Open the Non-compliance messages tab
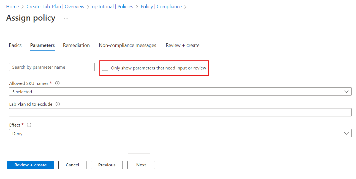Image resolution: width=356 pixels, height=179 pixels. [x=127, y=45]
